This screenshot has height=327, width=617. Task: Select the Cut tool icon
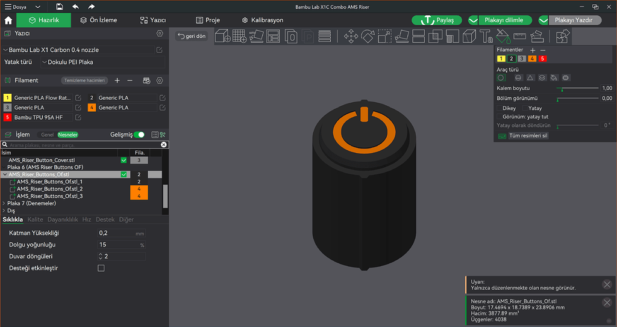(418, 36)
